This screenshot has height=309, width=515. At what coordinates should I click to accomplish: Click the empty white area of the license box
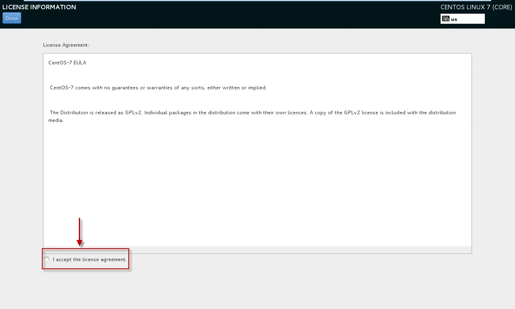click(x=257, y=181)
